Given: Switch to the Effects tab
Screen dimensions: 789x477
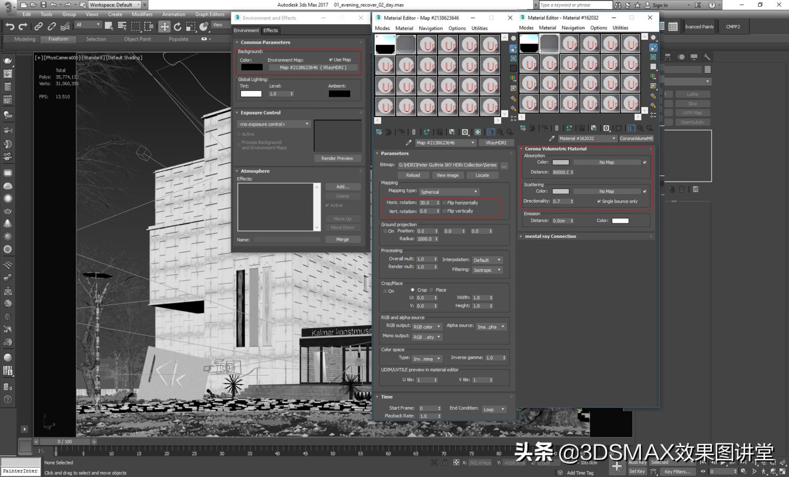Looking at the screenshot, I should [x=270, y=31].
